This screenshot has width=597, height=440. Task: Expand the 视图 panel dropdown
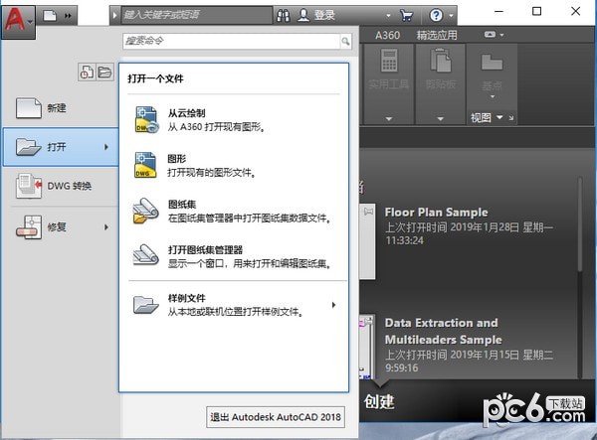(500, 117)
